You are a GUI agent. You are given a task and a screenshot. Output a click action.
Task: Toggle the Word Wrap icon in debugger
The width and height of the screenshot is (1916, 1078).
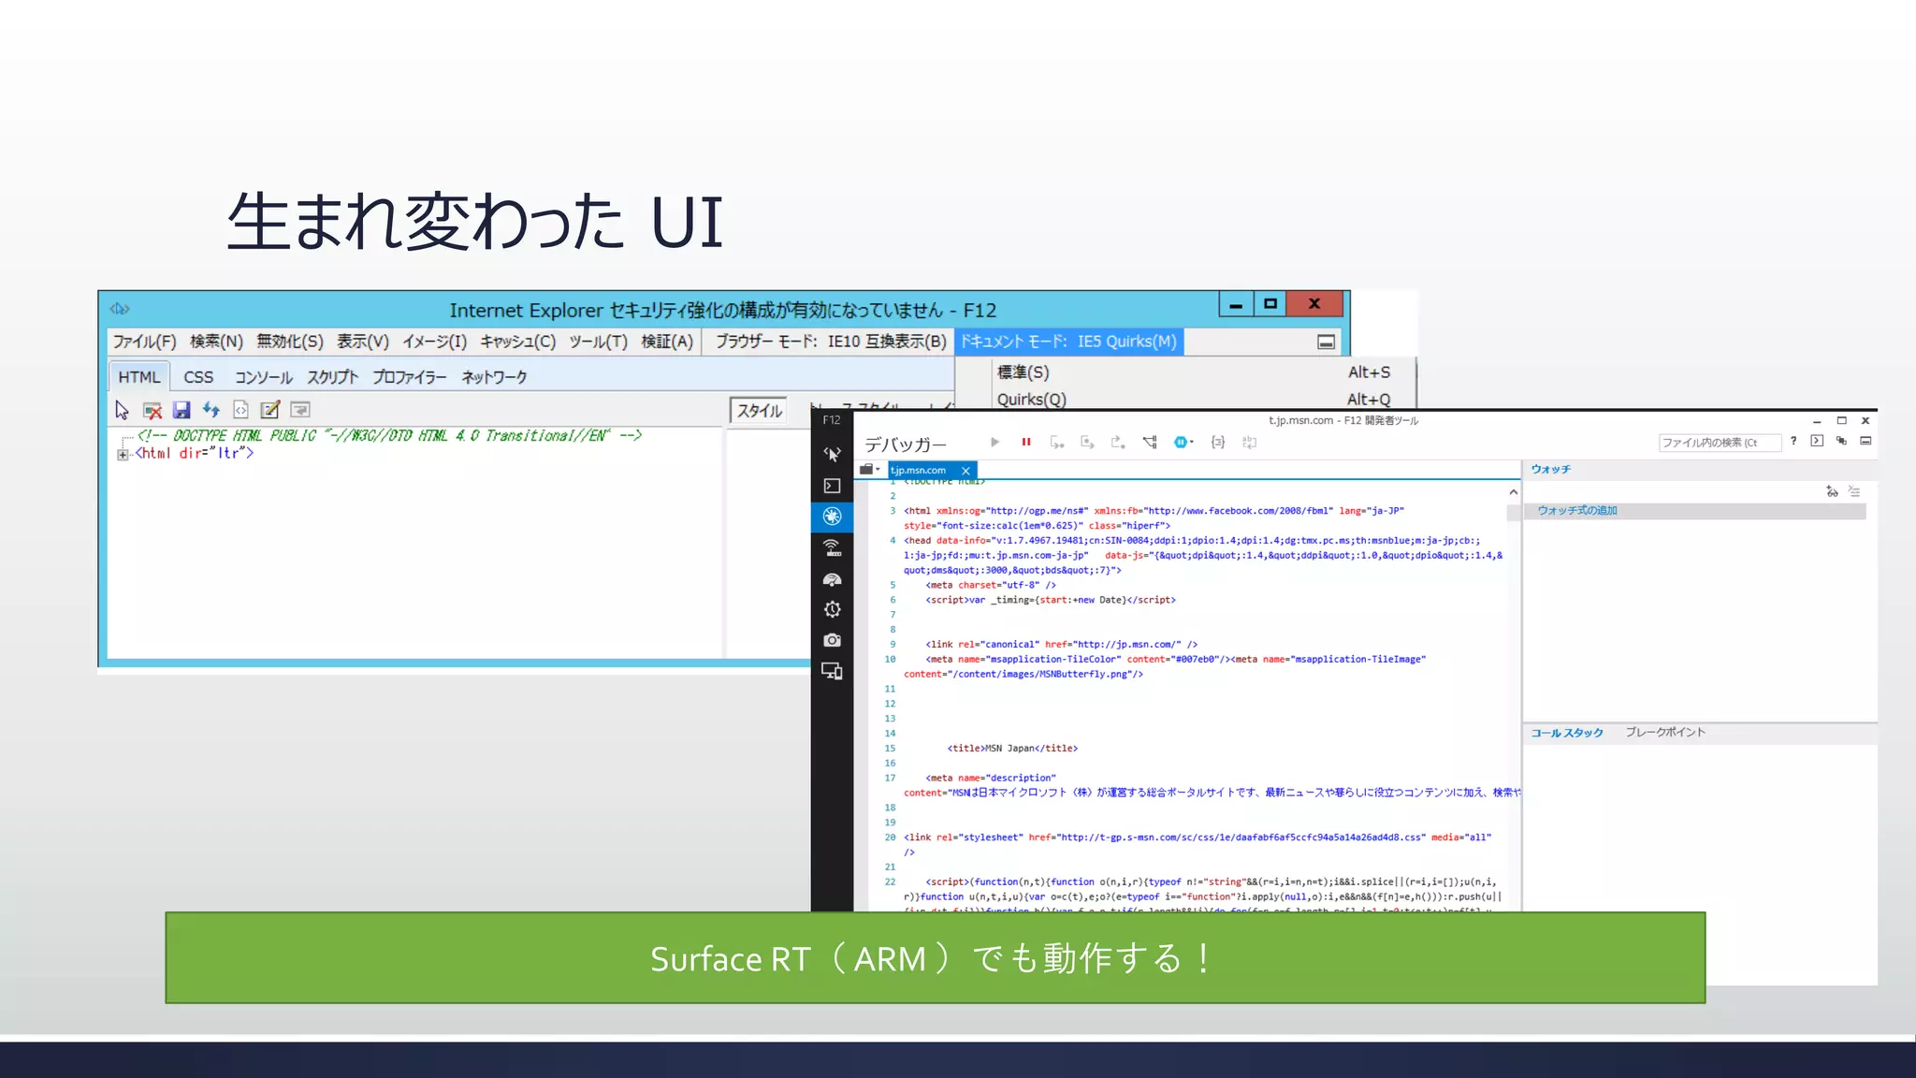(1249, 442)
